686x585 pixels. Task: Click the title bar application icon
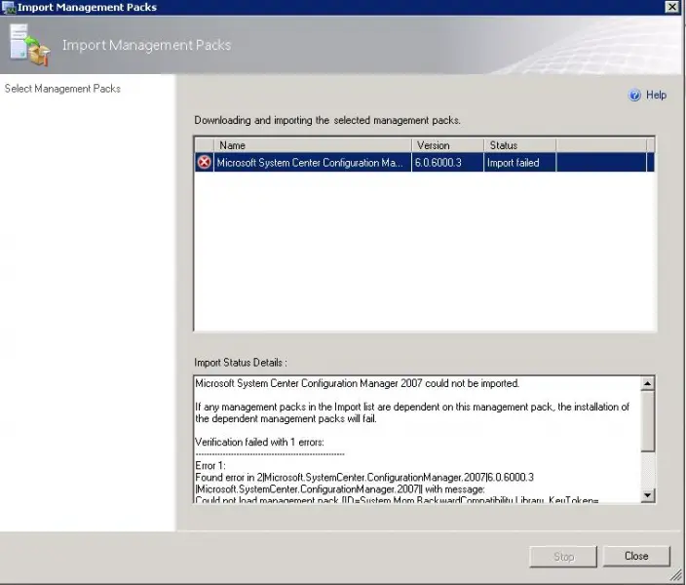(9, 7)
